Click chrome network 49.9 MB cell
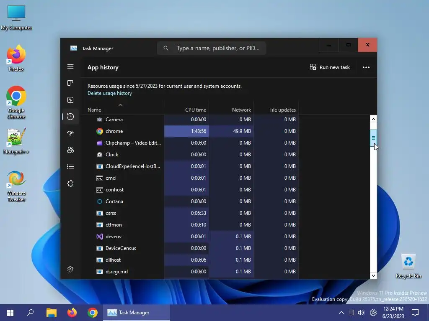The image size is (429, 321). coord(231,131)
